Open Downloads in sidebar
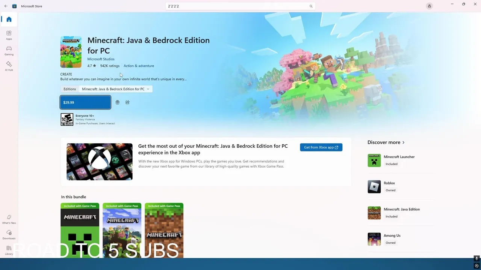Viewport: 481px width, 270px height. (9, 235)
